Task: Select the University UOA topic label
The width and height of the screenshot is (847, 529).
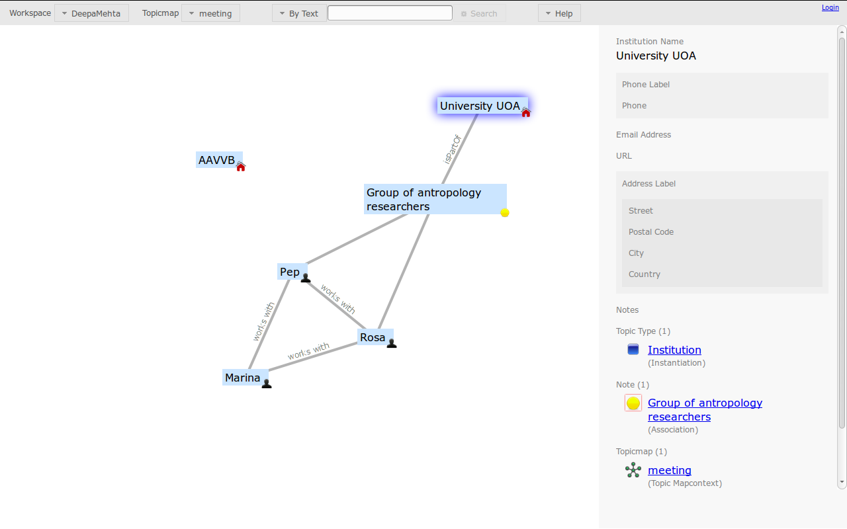Action: point(480,106)
